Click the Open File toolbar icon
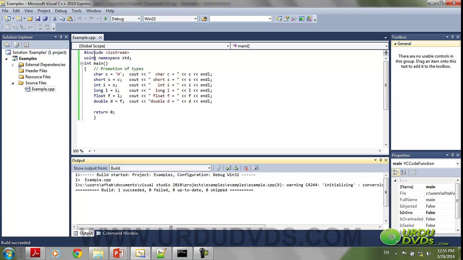463x260 pixels. 30,19
